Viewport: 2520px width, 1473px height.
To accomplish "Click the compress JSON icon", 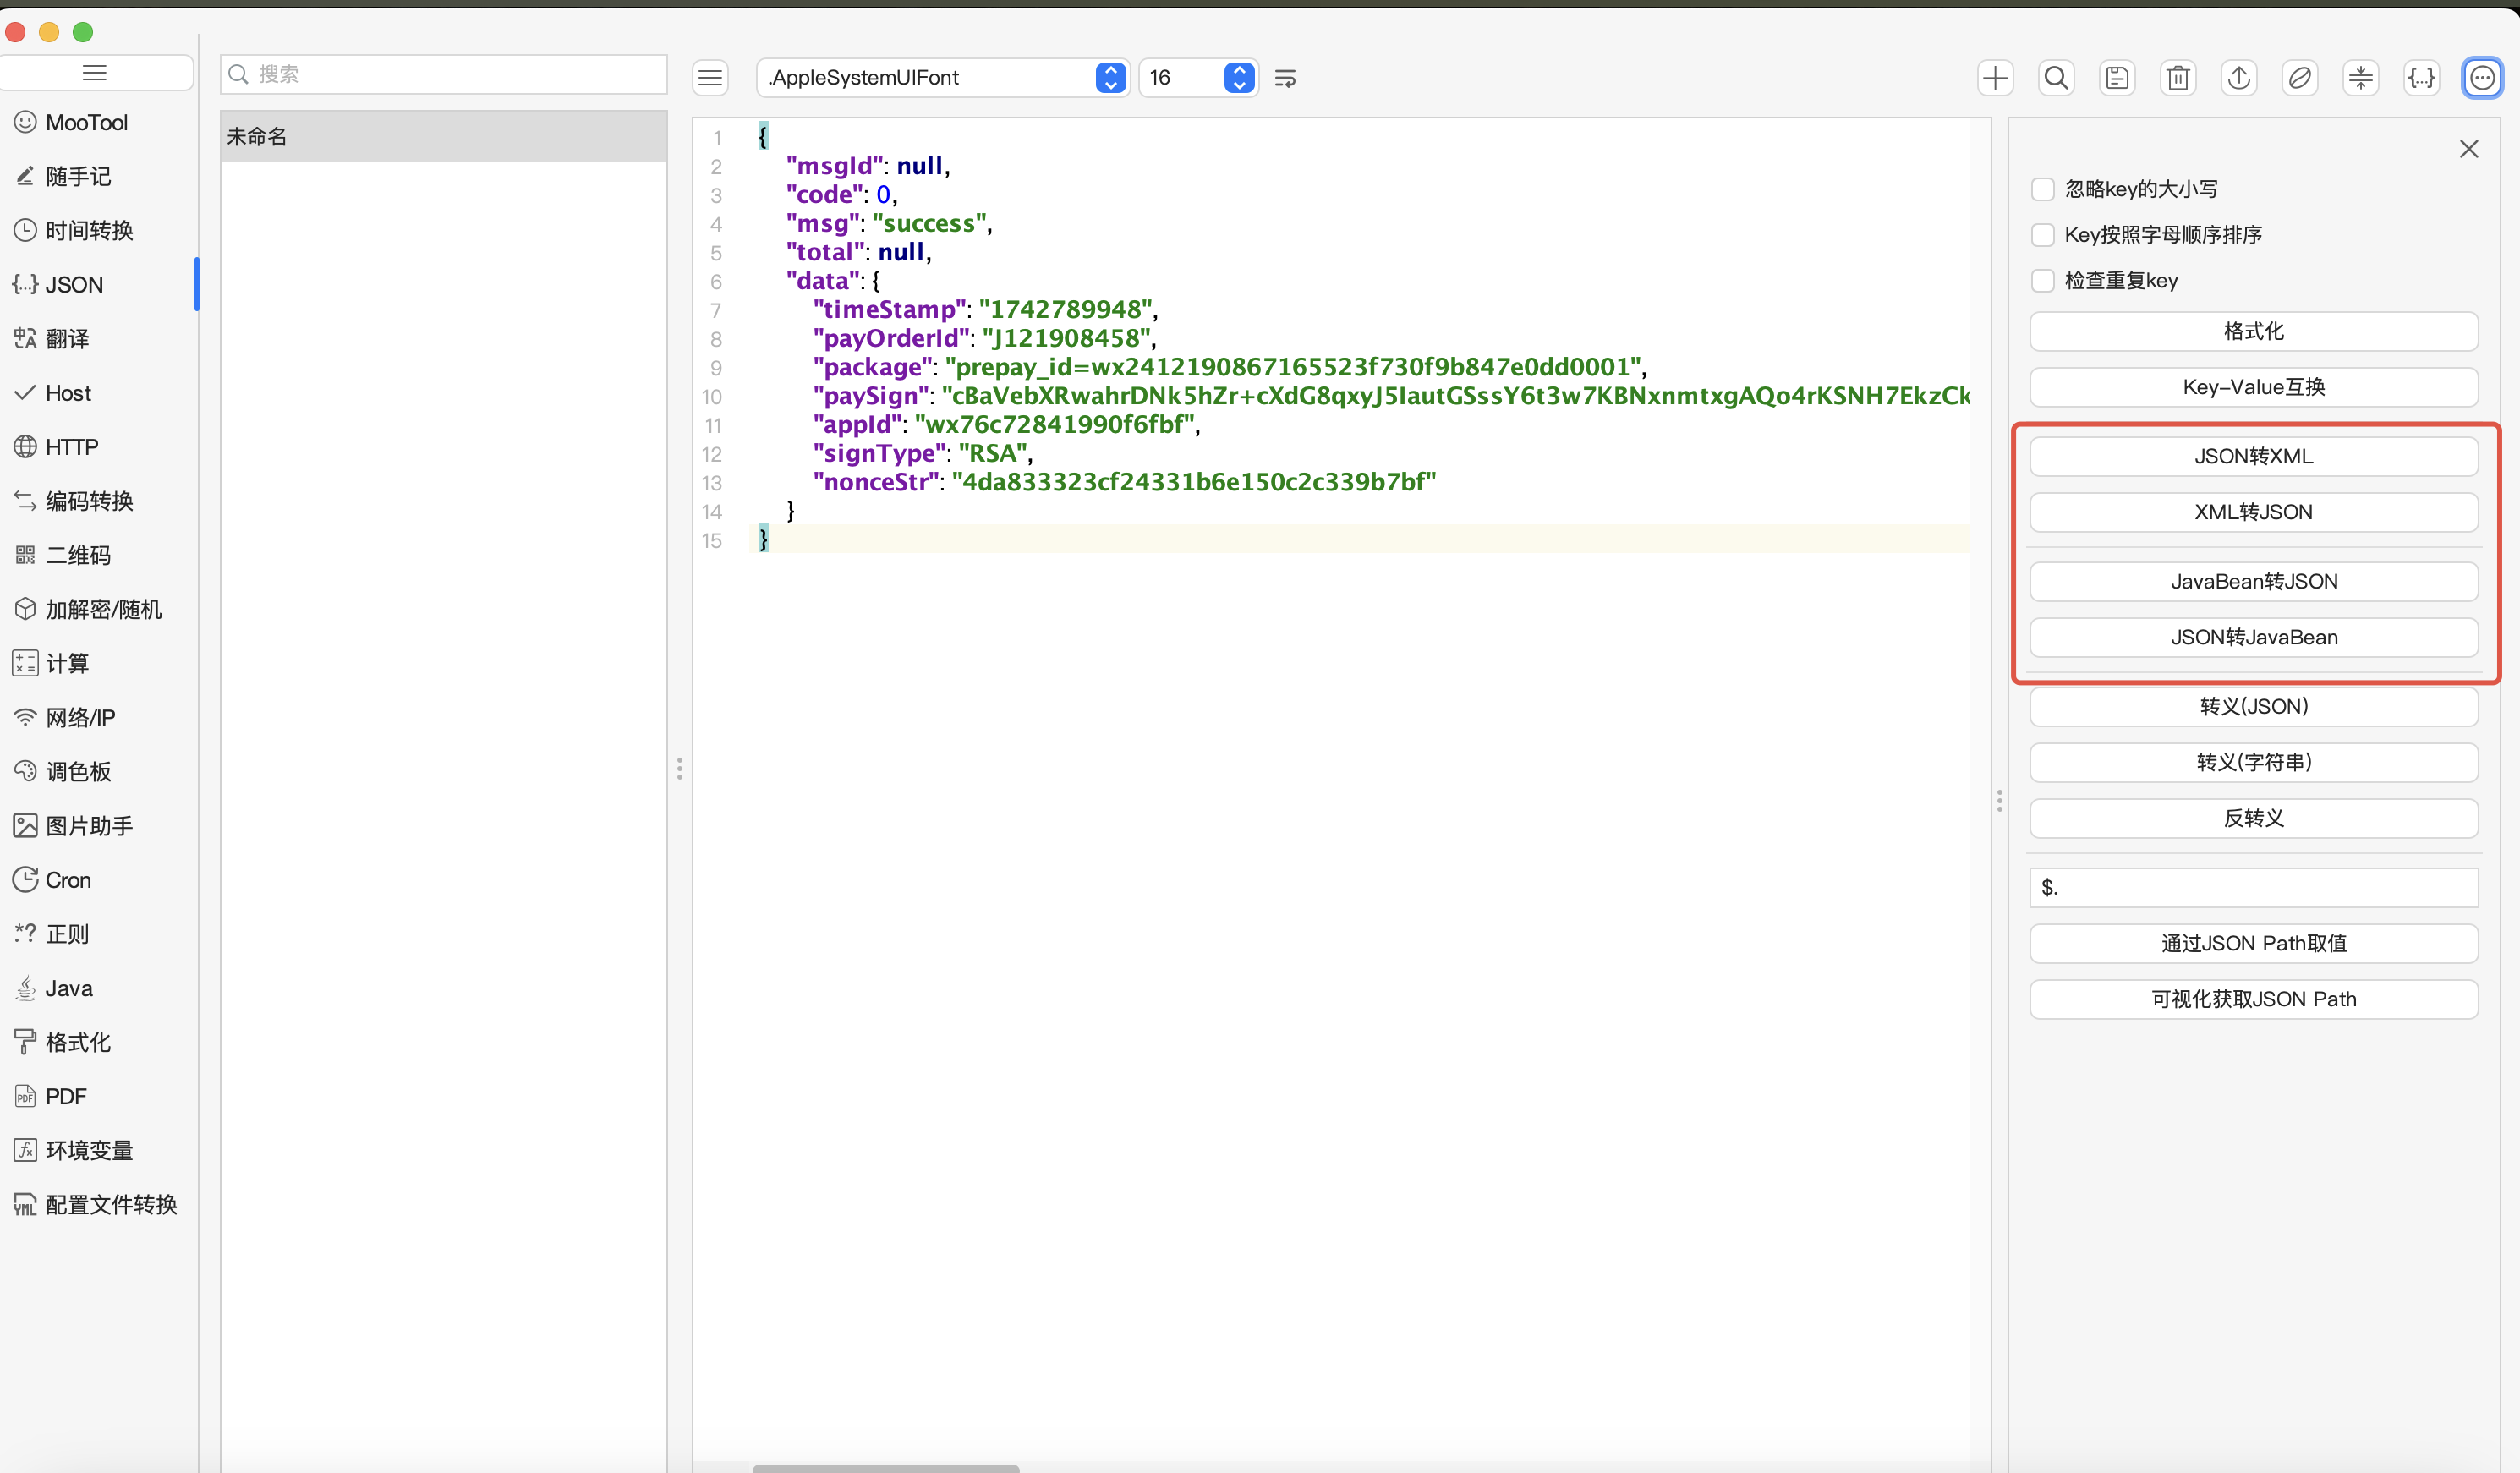I will (x=2360, y=78).
